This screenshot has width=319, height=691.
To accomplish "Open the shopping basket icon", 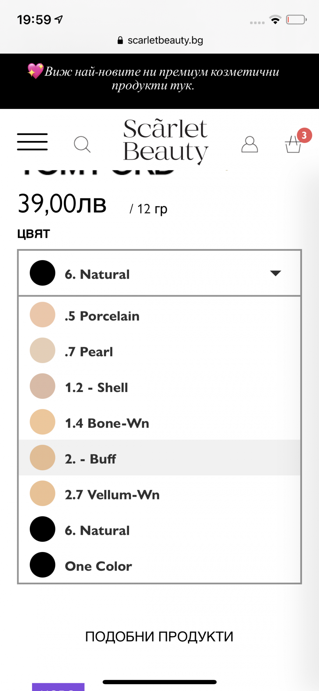I will pyautogui.click(x=292, y=145).
